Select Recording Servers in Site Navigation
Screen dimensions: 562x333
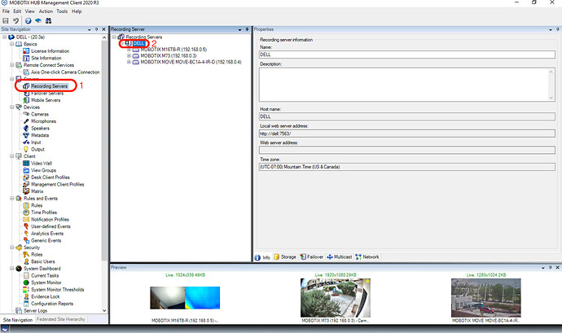49,86
